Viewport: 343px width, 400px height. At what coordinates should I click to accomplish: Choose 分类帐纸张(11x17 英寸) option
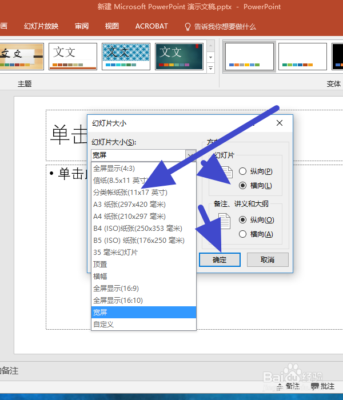pyautogui.click(x=143, y=193)
